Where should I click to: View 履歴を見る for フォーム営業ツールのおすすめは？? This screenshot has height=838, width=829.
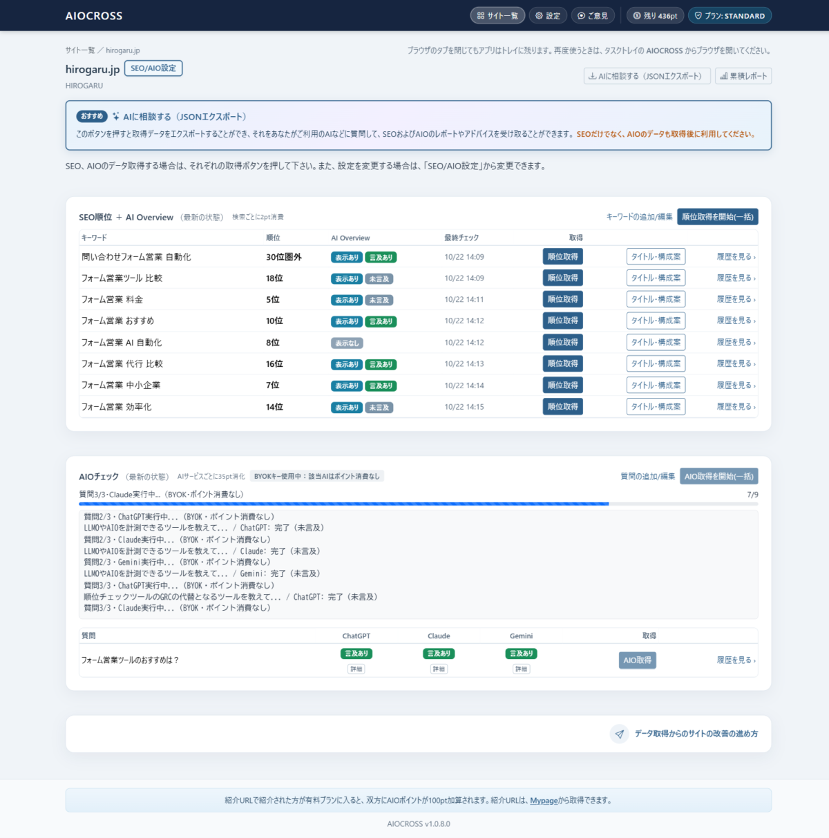(736, 660)
